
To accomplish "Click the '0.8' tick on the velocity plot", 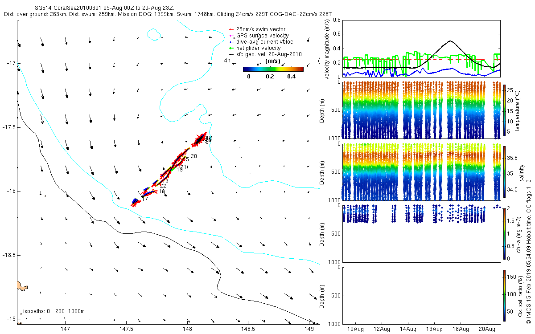I will [x=337, y=20].
